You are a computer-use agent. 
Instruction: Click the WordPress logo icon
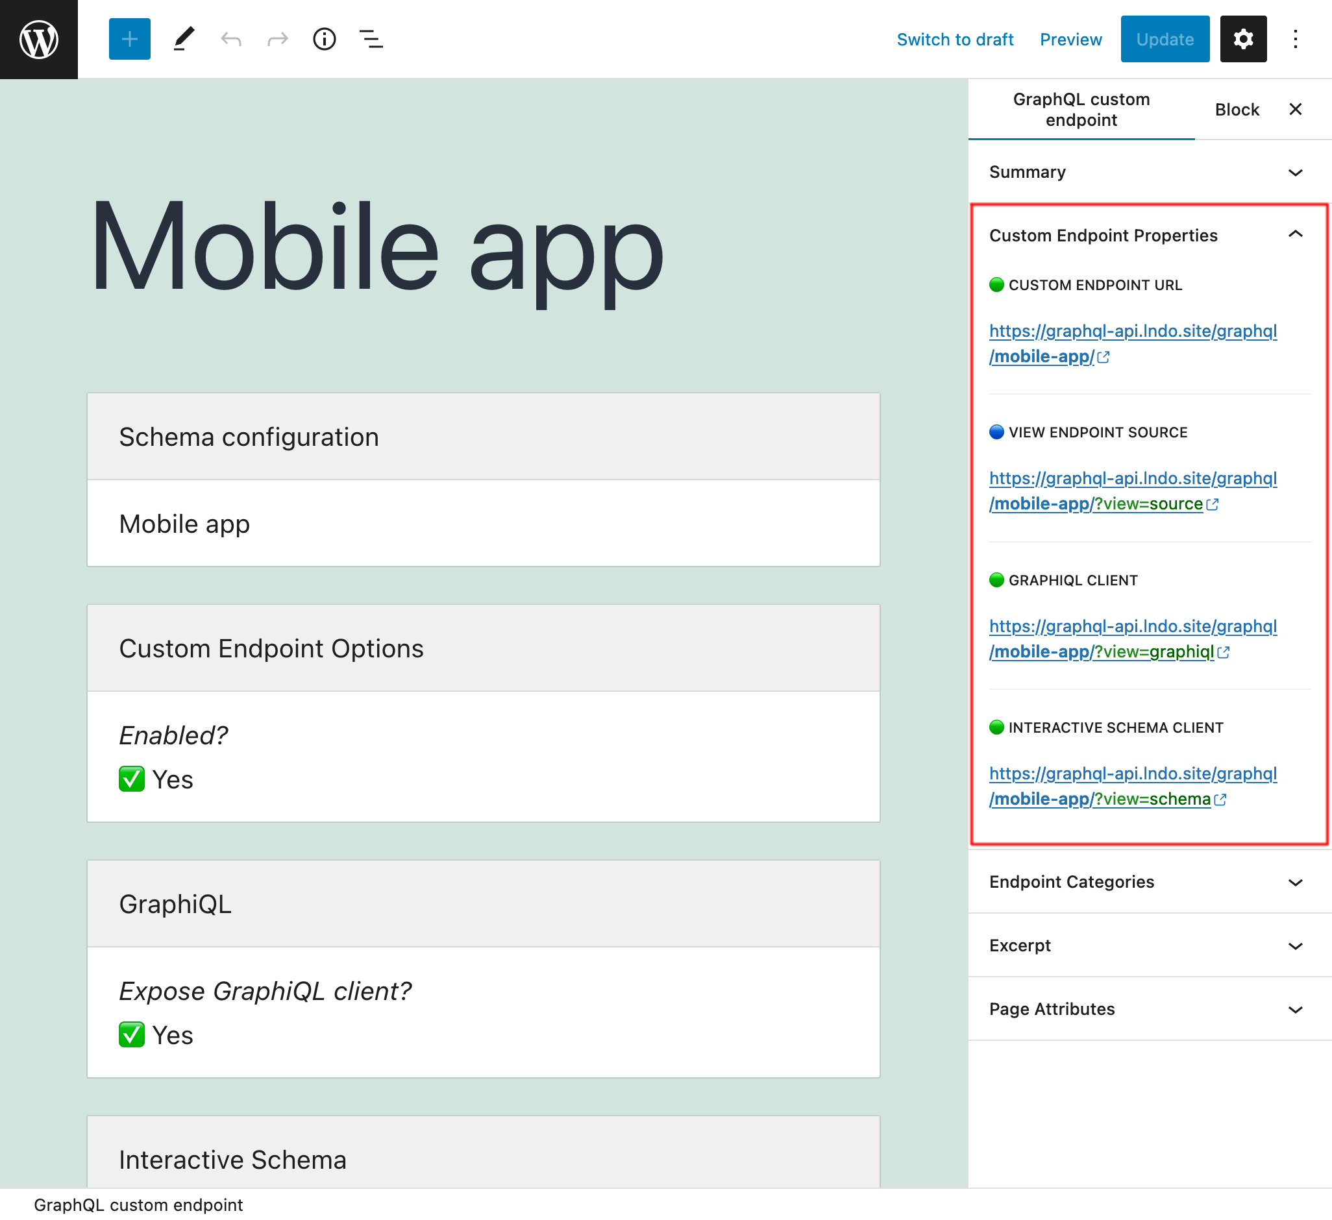[x=38, y=38]
